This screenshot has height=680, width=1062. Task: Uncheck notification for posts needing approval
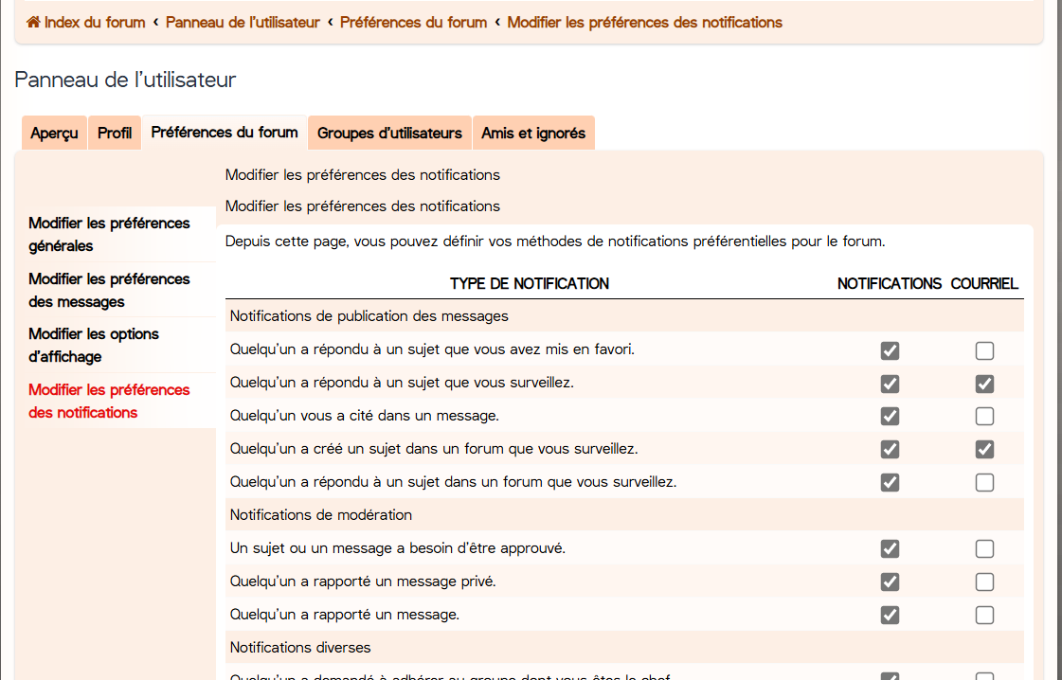[x=890, y=548]
